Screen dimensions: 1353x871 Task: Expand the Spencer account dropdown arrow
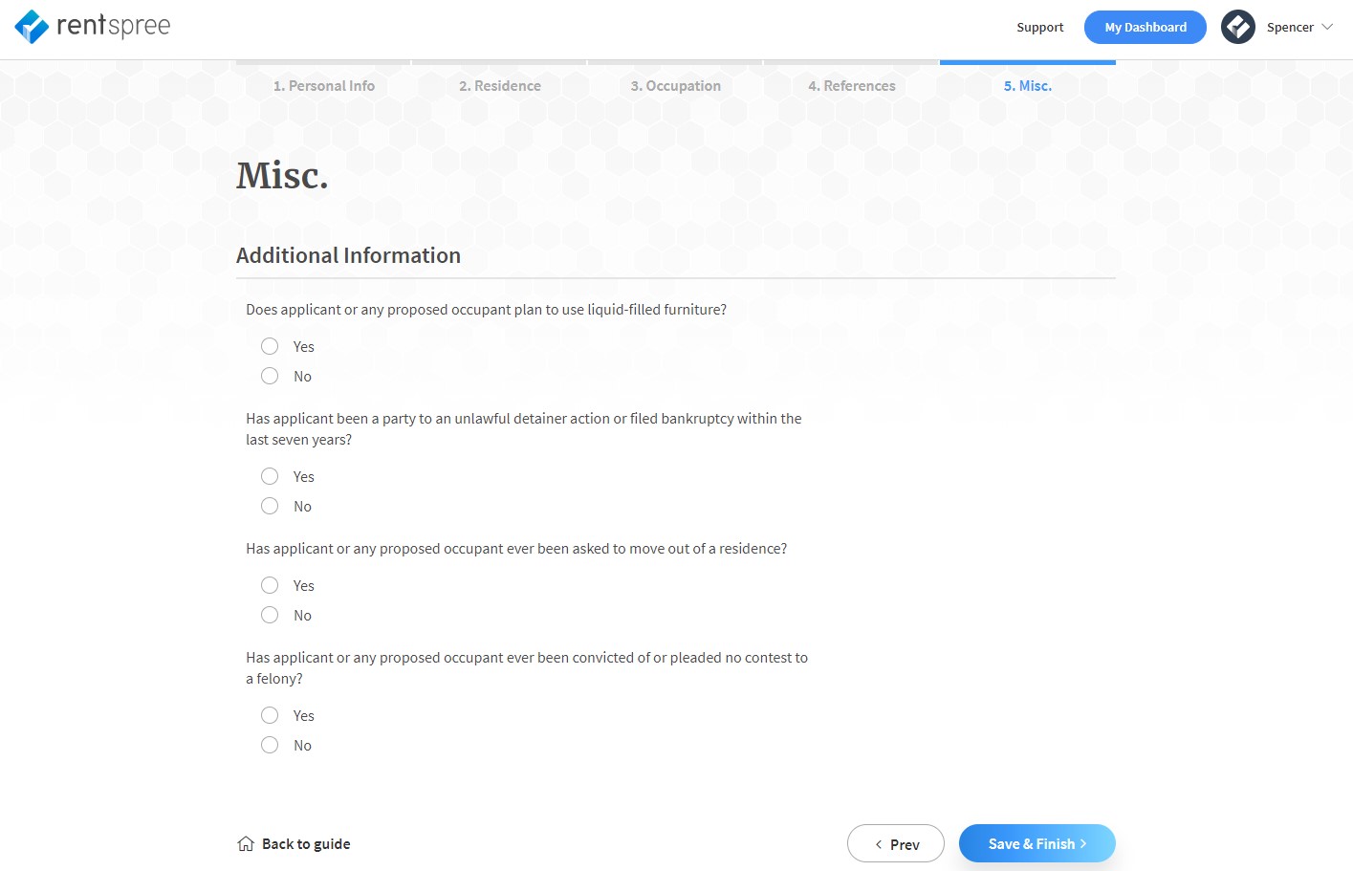coord(1327,27)
